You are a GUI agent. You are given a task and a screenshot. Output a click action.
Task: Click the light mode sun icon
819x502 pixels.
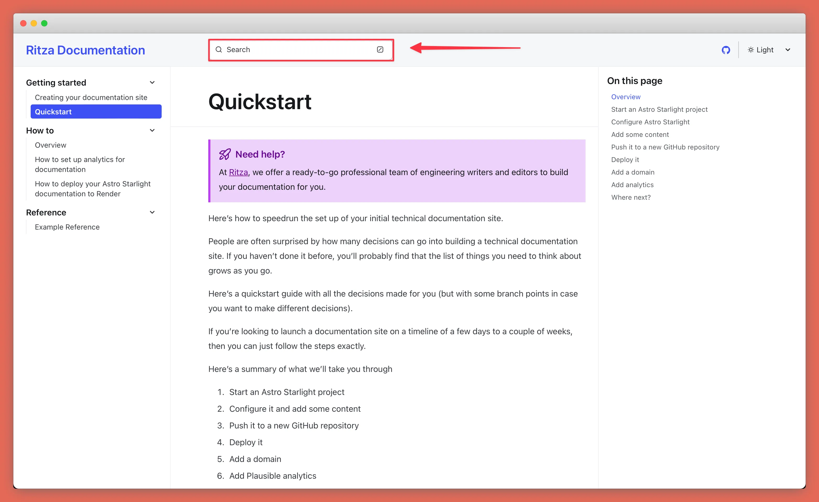click(x=751, y=49)
